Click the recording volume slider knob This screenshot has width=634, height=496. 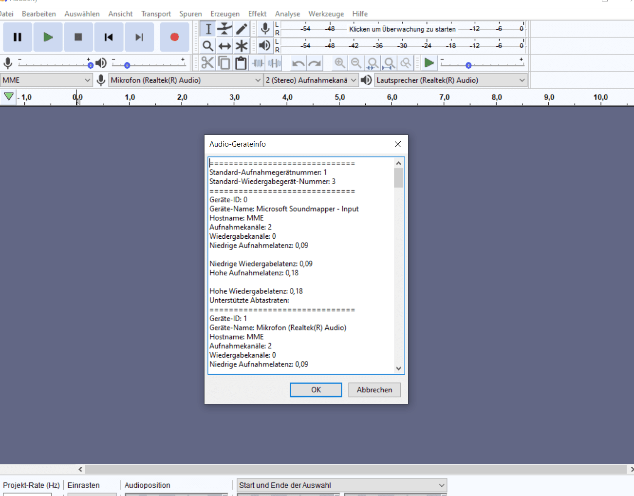(x=90, y=65)
